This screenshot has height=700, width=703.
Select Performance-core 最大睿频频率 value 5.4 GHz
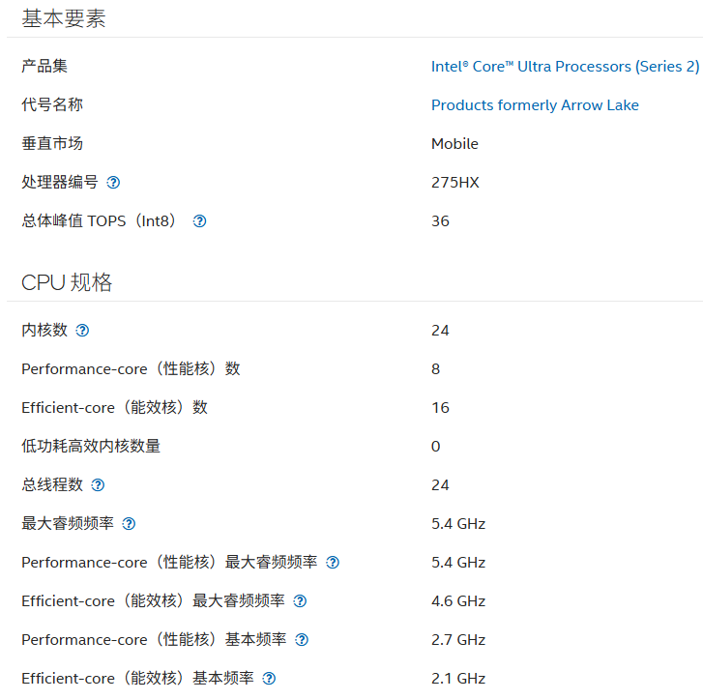click(458, 562)
